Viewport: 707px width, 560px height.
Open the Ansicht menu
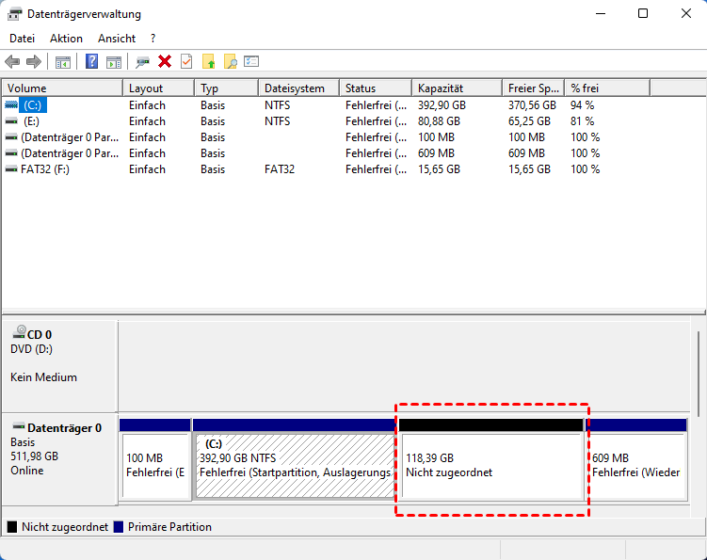[x=117, y=39]
